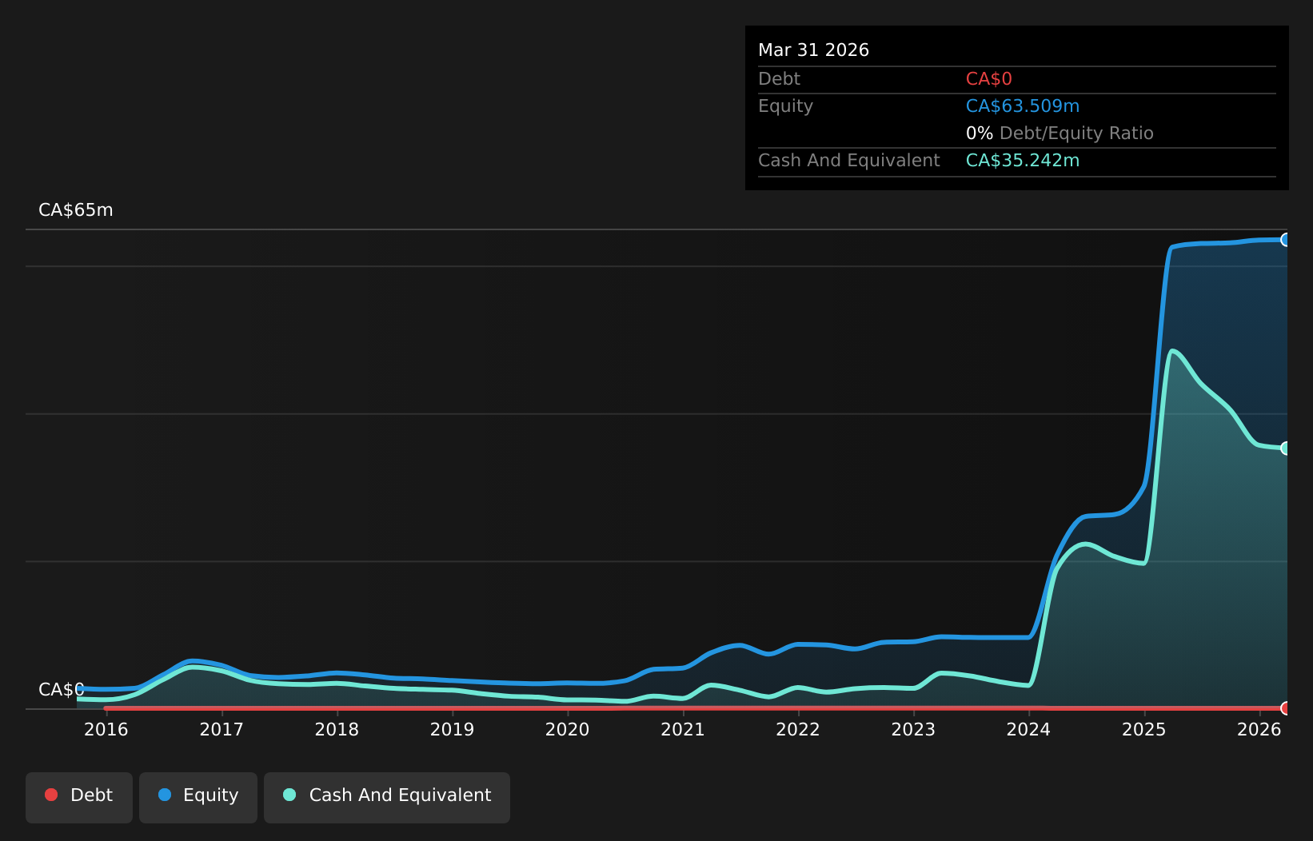Click the CA$63.509m equity value
This screenshot has height=841, width=1313.
coord(1023,106)
